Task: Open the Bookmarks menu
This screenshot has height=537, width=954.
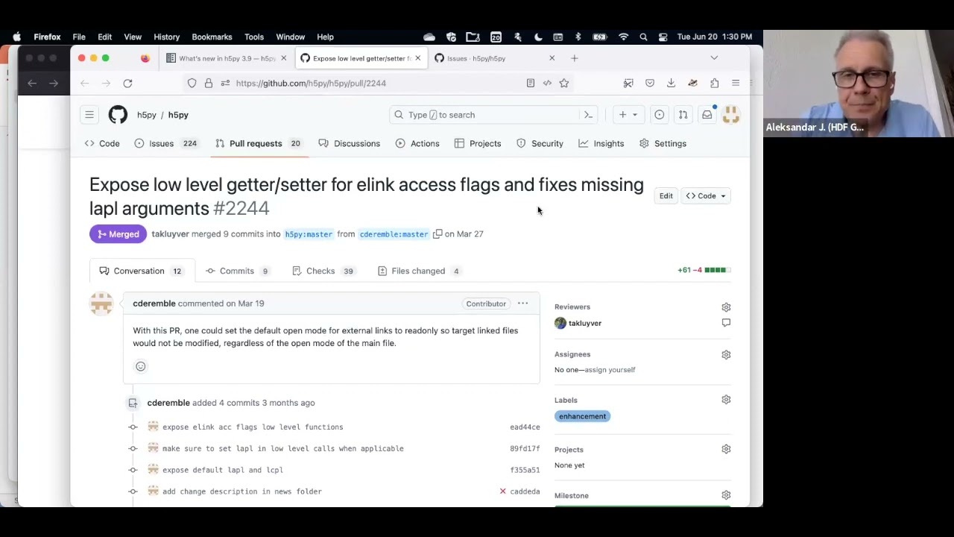Action: pyautogui.click(x=212, y=37)
